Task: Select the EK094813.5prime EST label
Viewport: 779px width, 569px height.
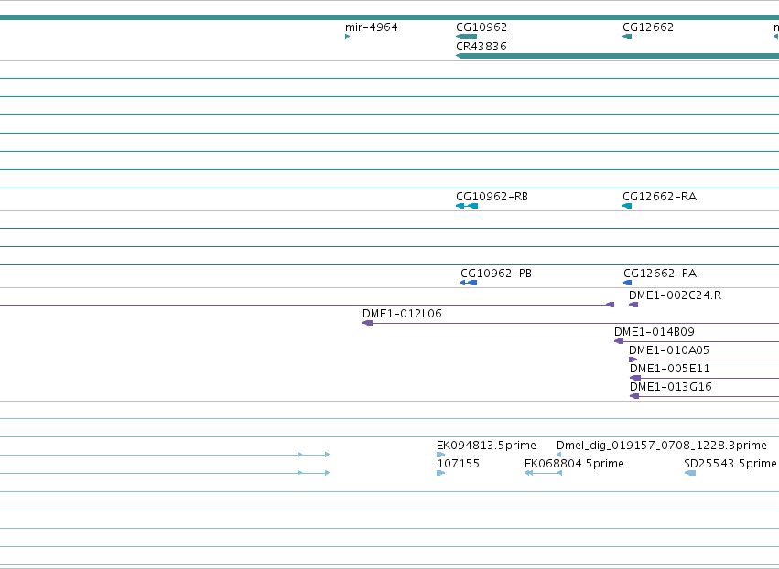Action: coord(486,446)
